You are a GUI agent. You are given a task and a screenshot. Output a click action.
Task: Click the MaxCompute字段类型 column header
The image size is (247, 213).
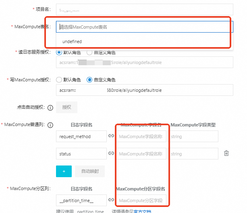click(193, 125)
